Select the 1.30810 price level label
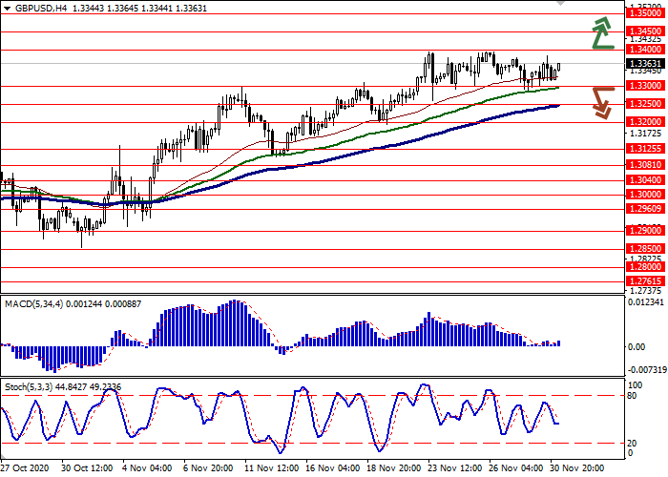668x477 pixels. [x=646, y=165]
